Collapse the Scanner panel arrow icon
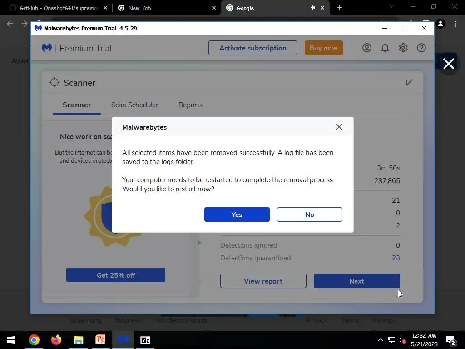Image resolution: width=465 pixels, height=349 pixels. click(409, 83)
